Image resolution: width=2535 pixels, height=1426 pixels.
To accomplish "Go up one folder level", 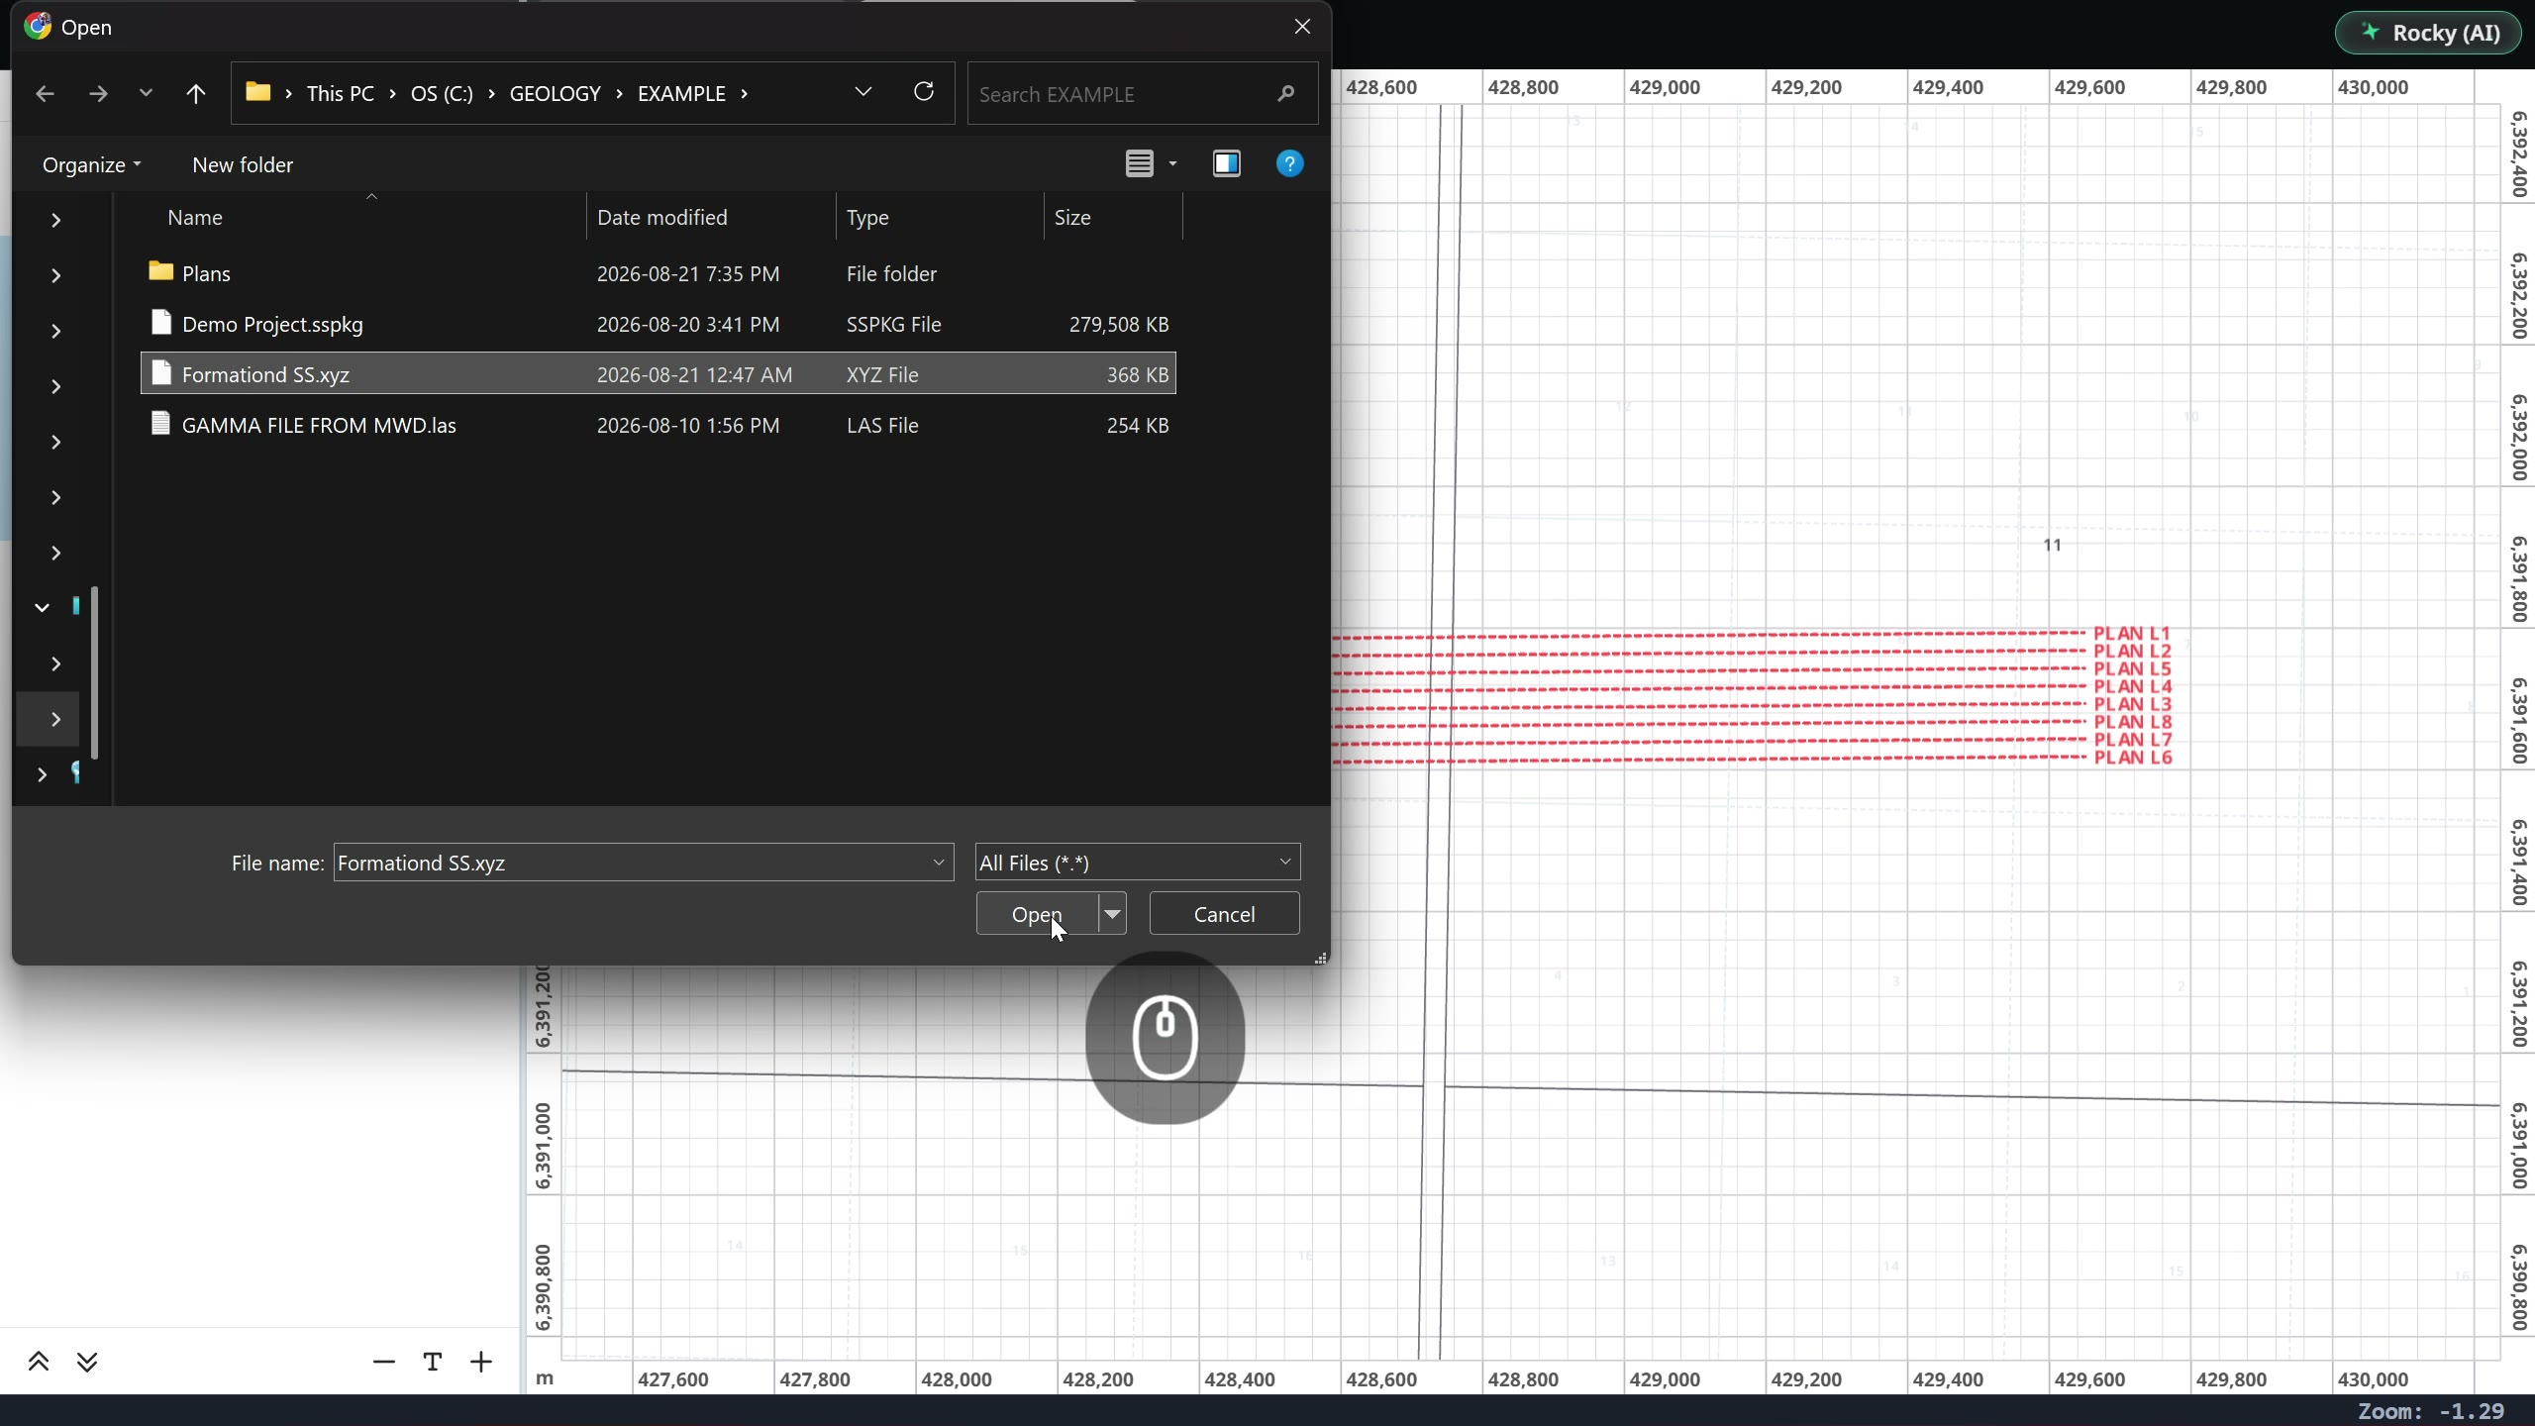I will (x=196, y=94).
